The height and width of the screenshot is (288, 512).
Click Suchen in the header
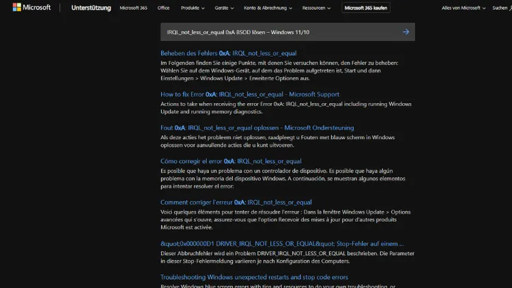tap(502, 8)
